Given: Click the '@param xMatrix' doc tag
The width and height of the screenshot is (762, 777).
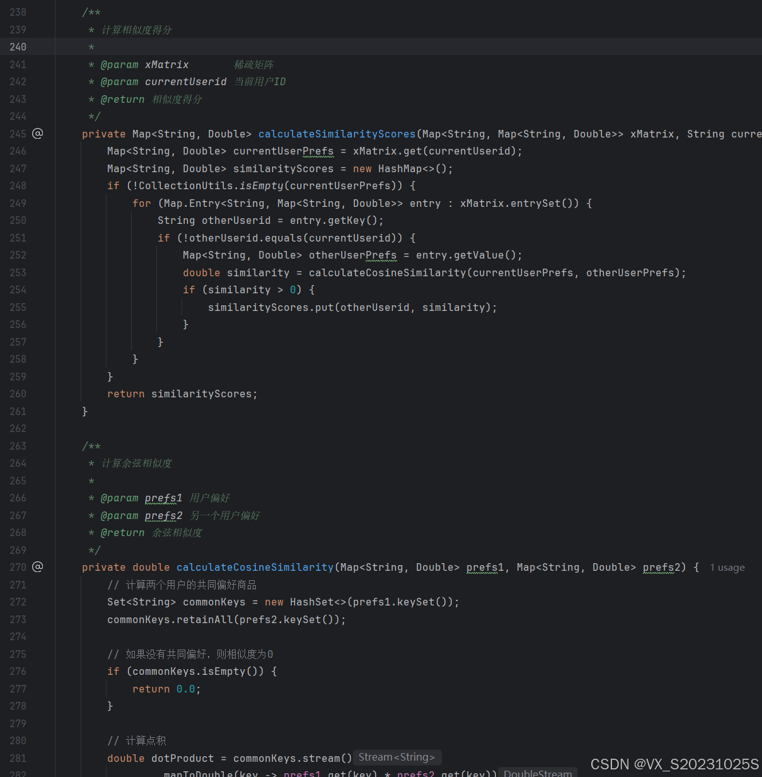Looking at the screenshot, I should (144, 64).
